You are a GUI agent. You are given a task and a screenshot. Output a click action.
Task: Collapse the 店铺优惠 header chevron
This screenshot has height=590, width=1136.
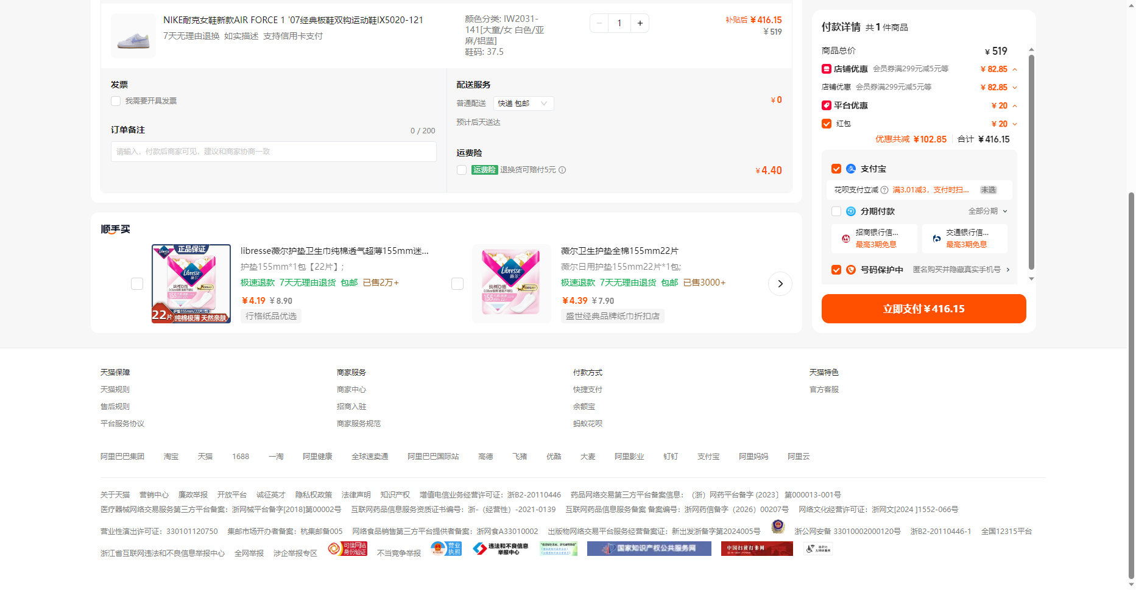point(1015,69)
